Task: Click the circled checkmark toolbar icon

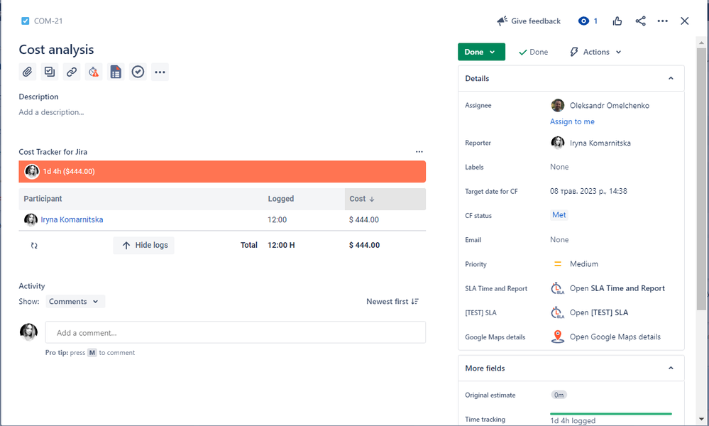Action: (138, 72)
